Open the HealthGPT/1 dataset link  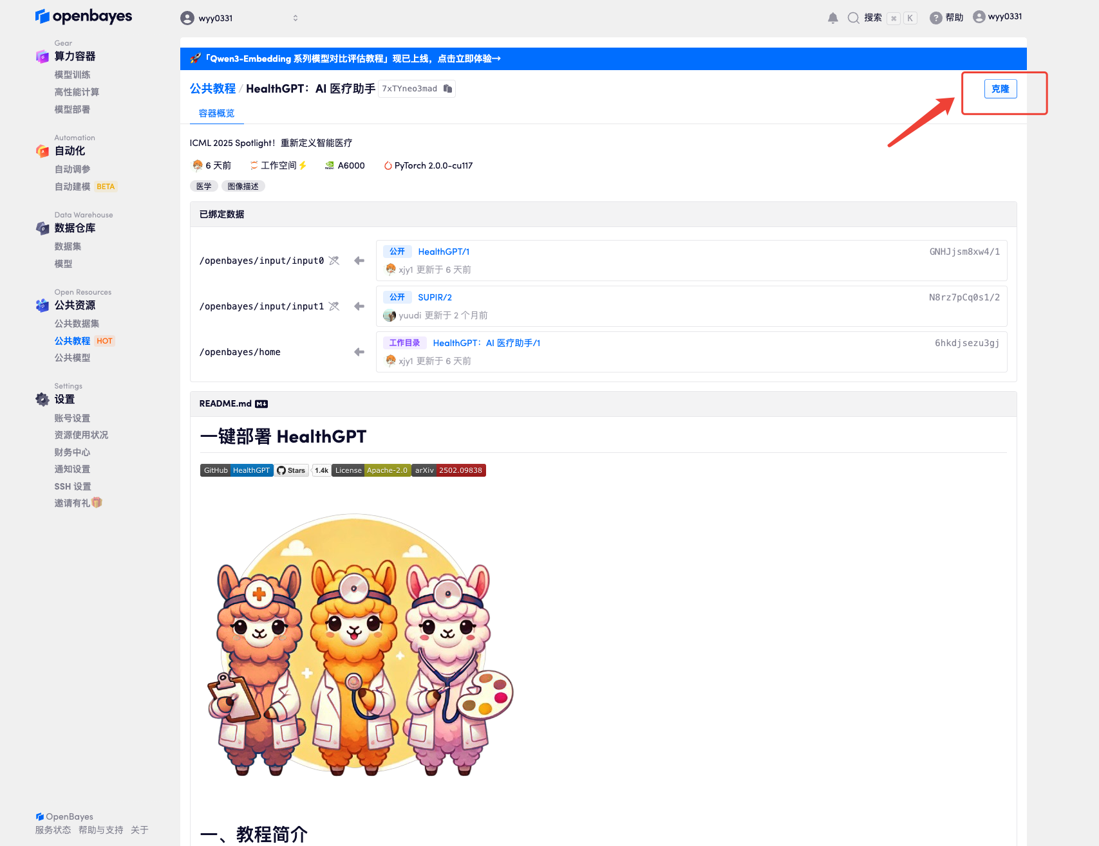tap(444, 252)
